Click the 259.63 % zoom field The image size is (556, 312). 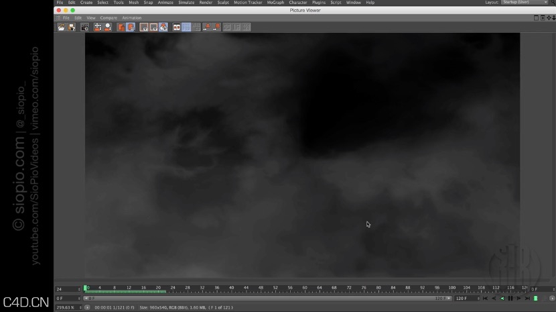(x=68, y=308)
